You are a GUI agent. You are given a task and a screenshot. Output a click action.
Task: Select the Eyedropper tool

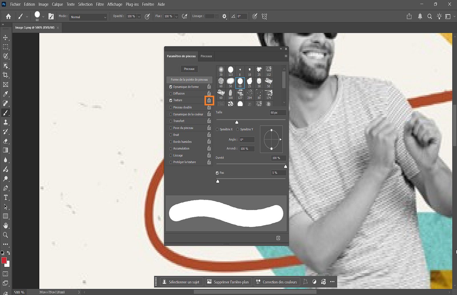tap(6, 94)
